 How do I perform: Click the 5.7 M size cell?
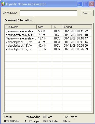coord(42,31)
